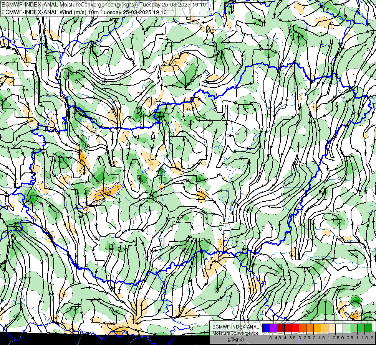Viewport: 376px width, 345px height.
Task: Click the legend label ECMWF-INDEX-ANAL
Action: (x=236, y=327)
